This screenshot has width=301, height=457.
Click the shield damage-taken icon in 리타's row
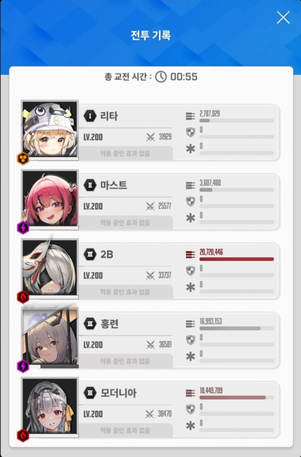click(190, 132)
